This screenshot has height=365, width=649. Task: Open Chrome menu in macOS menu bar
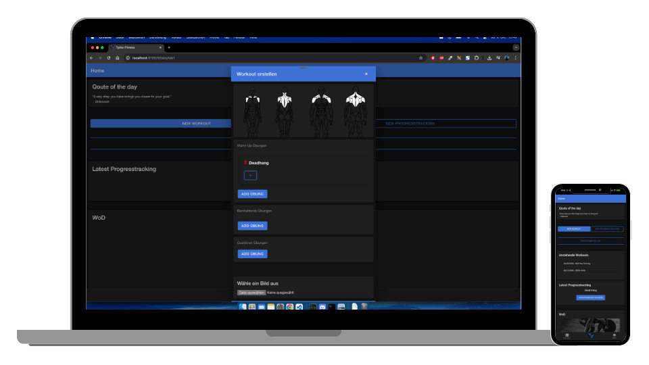point(105,38)
